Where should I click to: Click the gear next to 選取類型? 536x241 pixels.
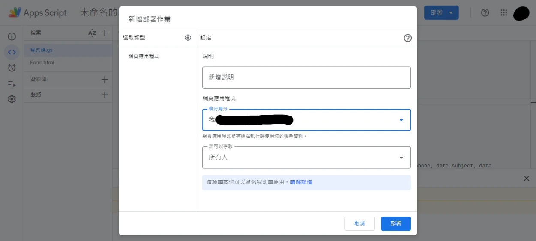[188, 38]
